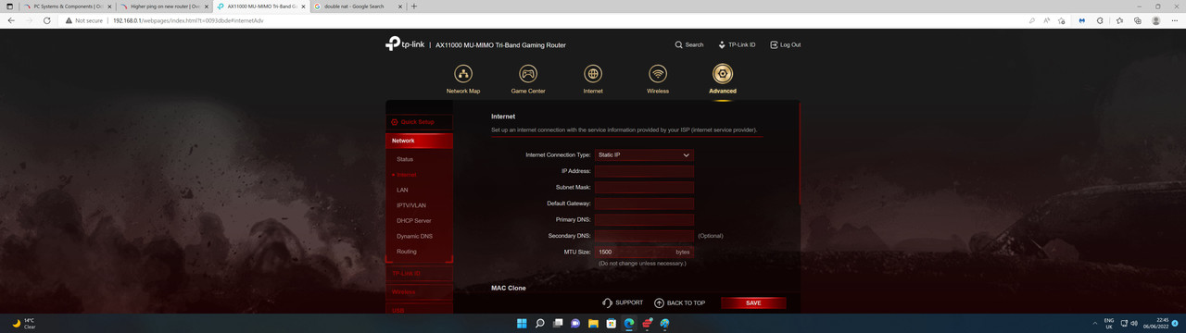1186x333 pixels.
Task: Open the Internet globe icon
Action: click(593, 74)
